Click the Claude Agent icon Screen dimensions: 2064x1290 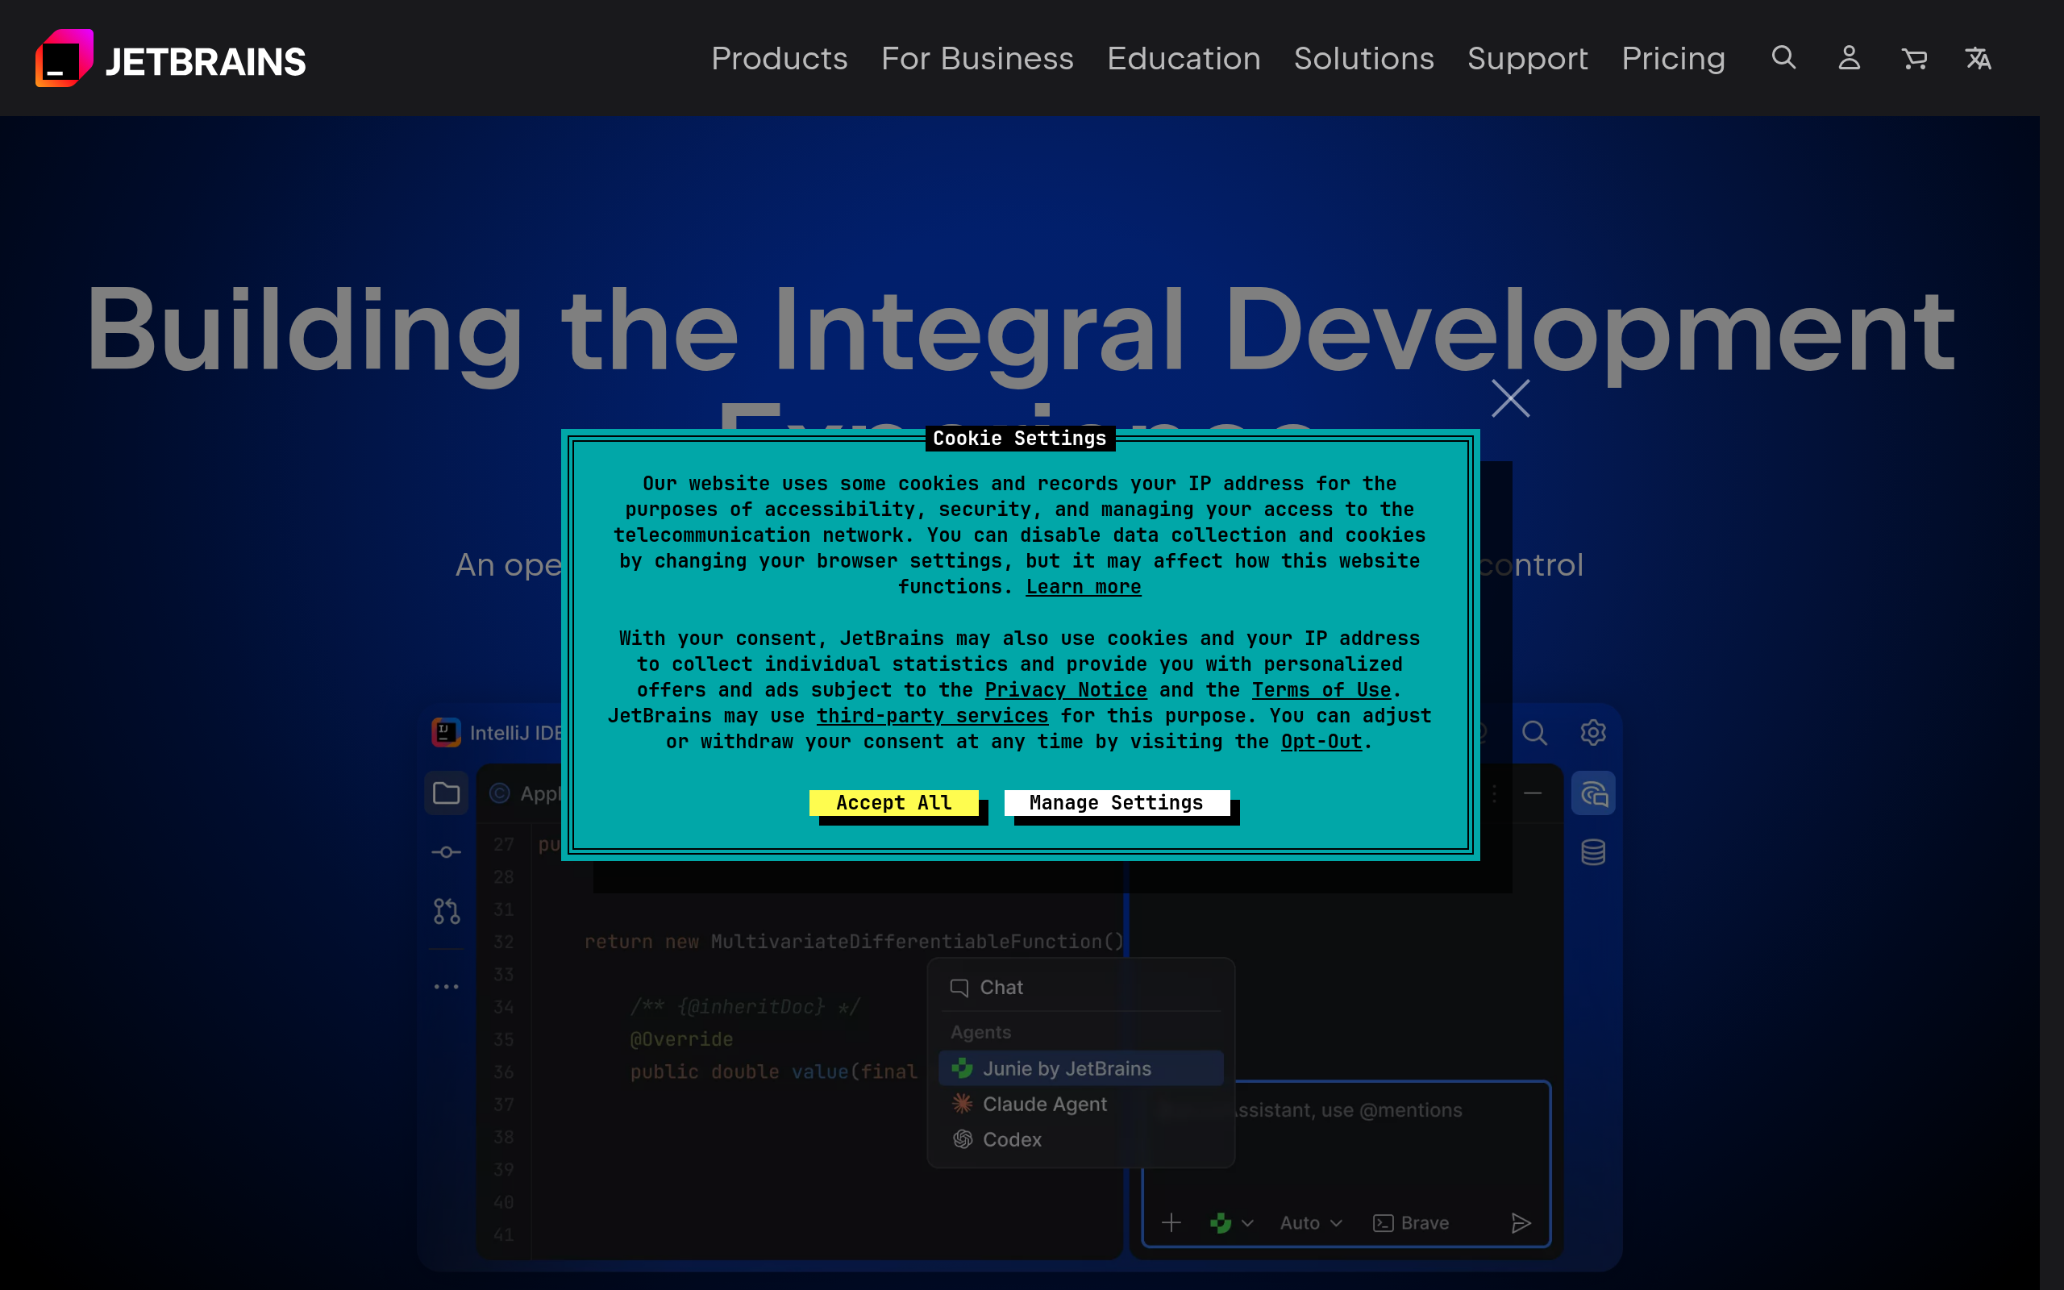pos(962,1104)
